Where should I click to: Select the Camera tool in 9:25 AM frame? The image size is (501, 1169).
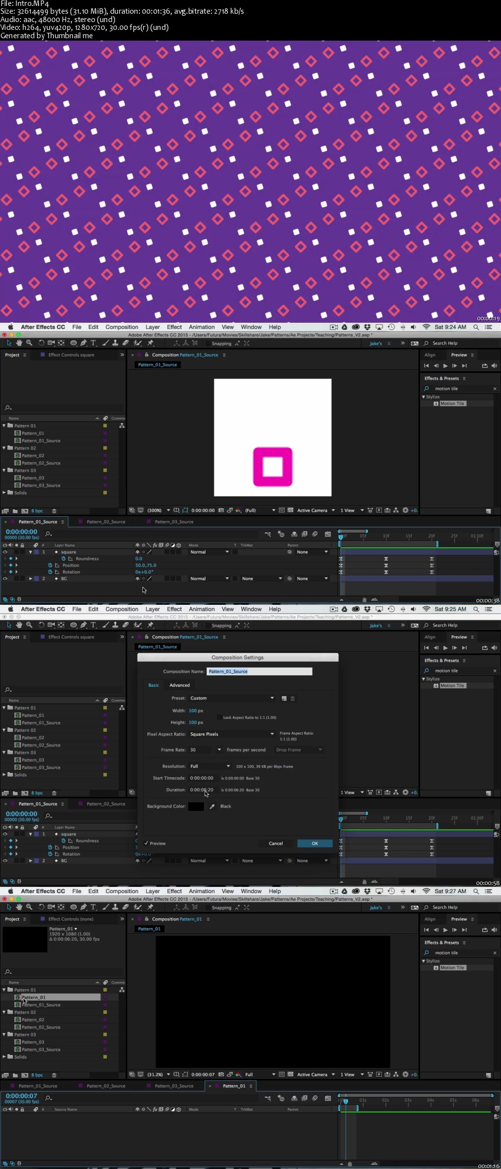pos(51,625)
